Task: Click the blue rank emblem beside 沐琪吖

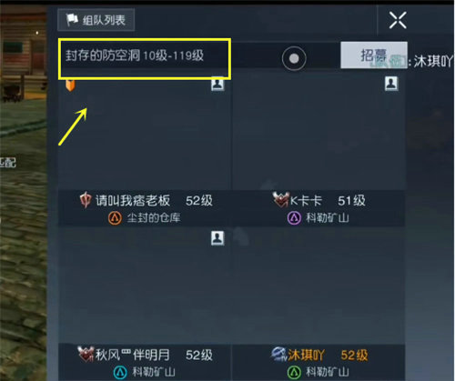Action: coord(278,354)
